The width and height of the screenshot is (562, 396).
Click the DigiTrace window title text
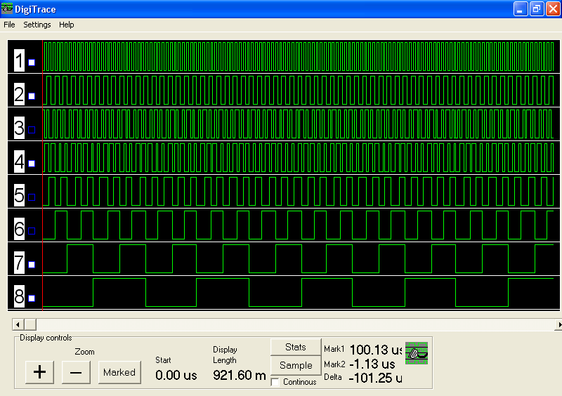pyautogui.click(x=35, y=9)
